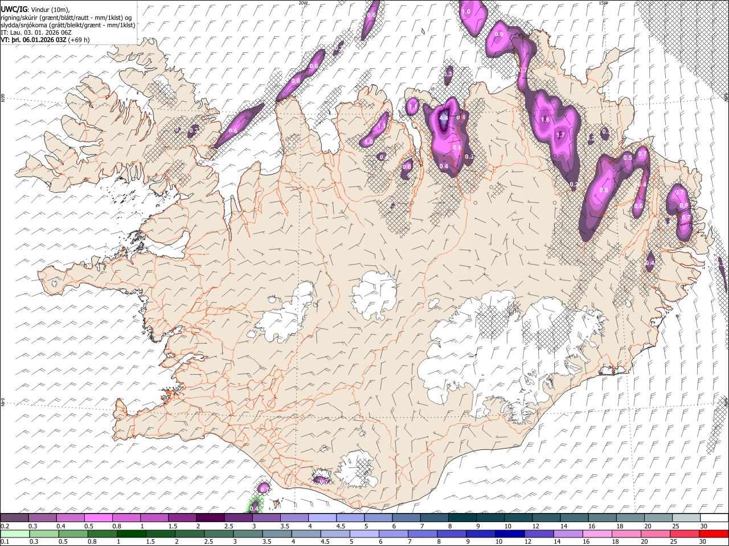Click the '1.6' snowfall value on the map
The width and height of the screenshot is (729, 546).
[545, 120]
